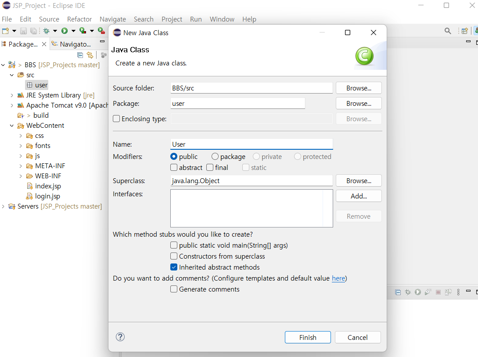Viewport: 478px width, 357px height.
Task: Click the Add interfaces button
Action: pos(359,196)
